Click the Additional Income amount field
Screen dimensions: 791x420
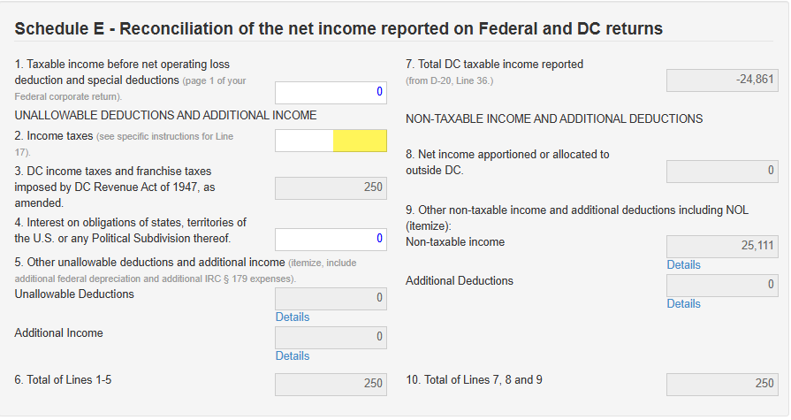pos(331,337)
